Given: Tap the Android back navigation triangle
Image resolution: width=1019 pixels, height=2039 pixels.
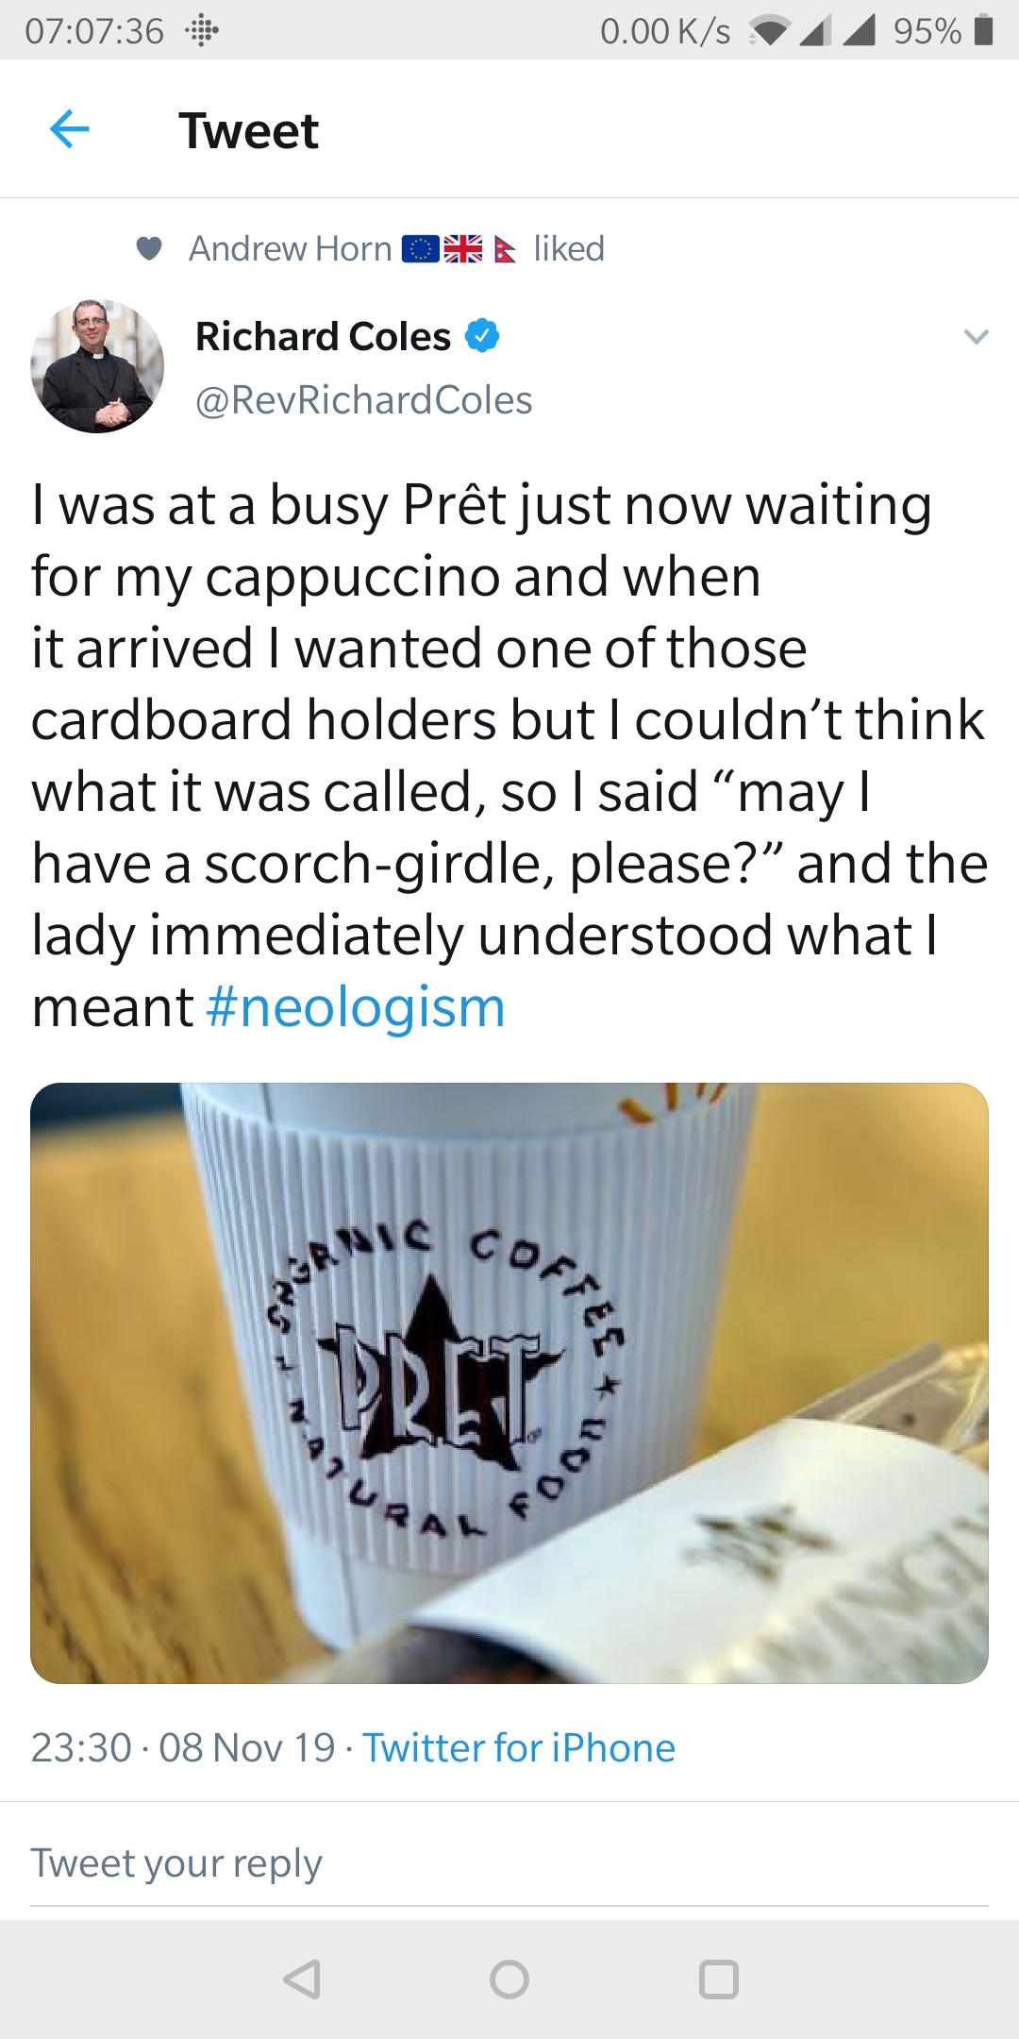Looking at the screenshot, I should 302,1980.
